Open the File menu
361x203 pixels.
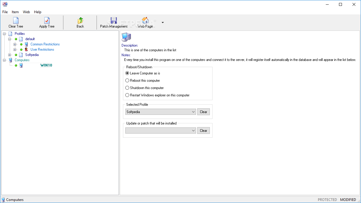[5, 12]
